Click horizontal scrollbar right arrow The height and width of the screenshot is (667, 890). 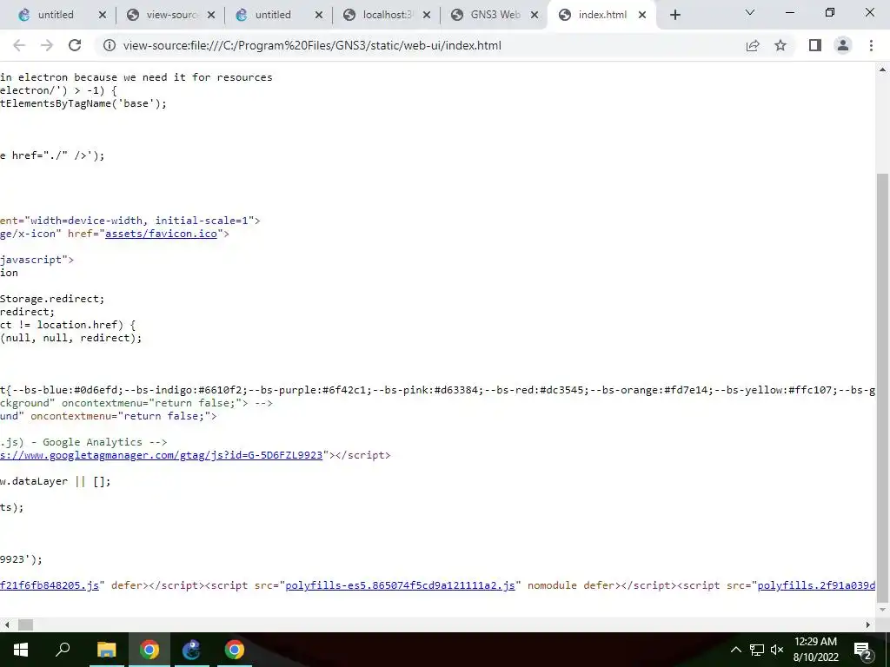868,624
